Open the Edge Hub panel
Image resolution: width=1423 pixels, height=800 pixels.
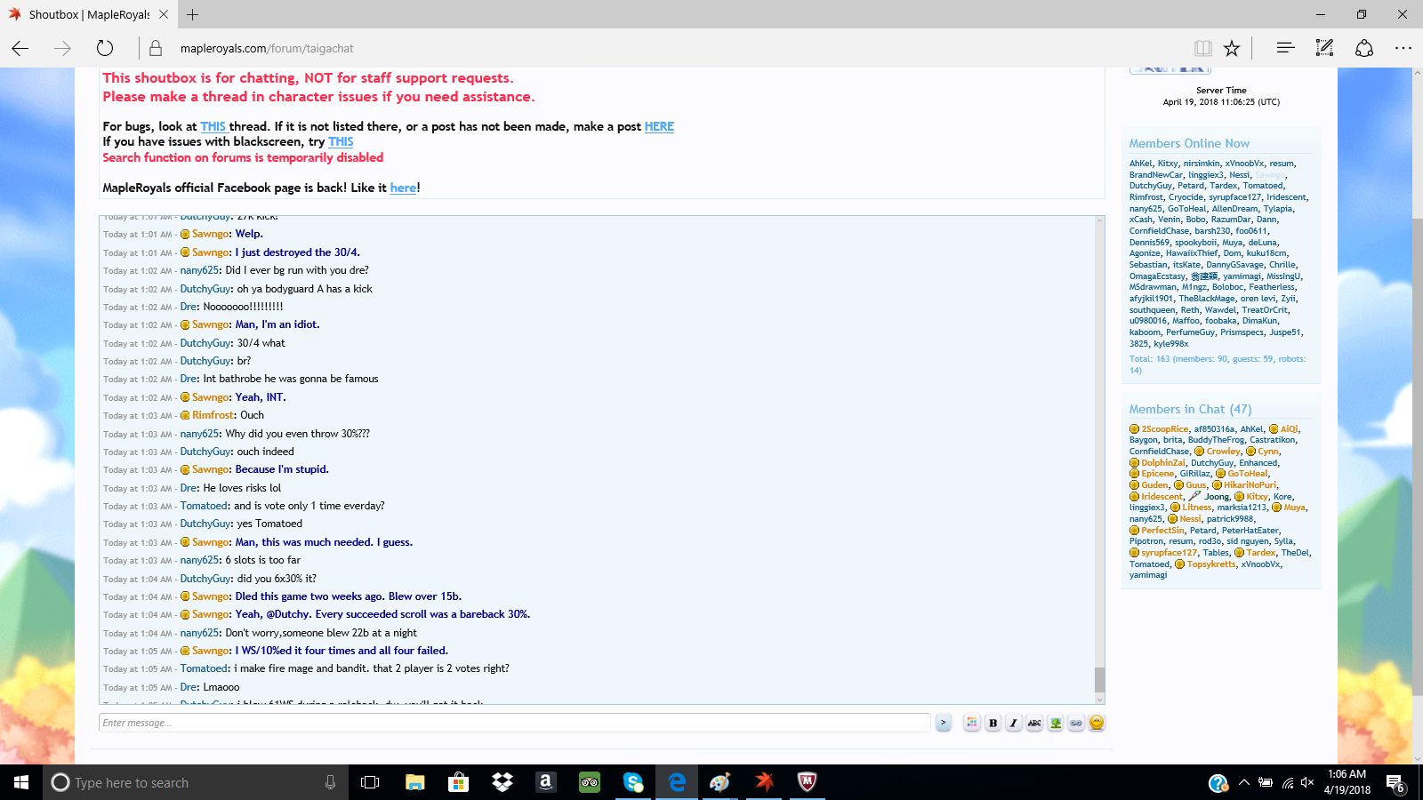[x=1285, y=48]
